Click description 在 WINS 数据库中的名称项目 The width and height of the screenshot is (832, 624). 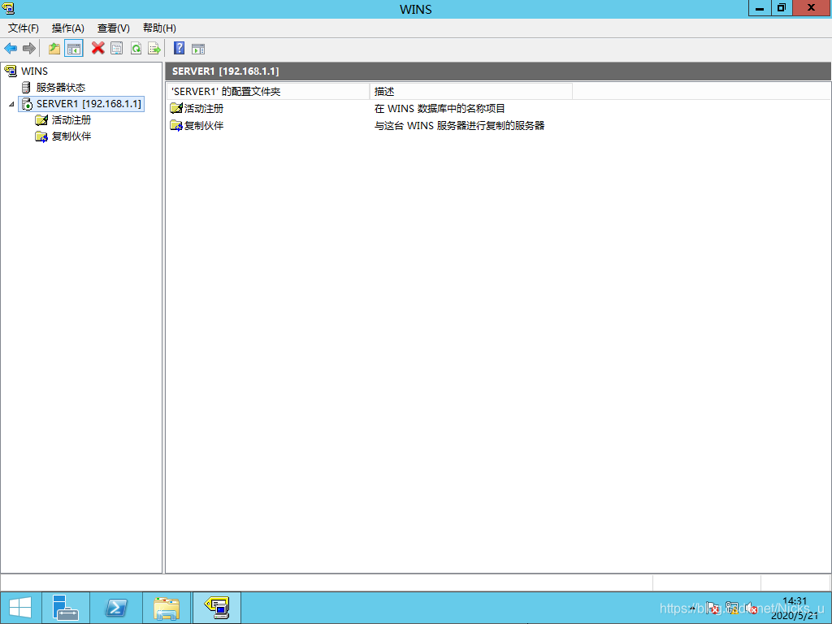point(440,109)
